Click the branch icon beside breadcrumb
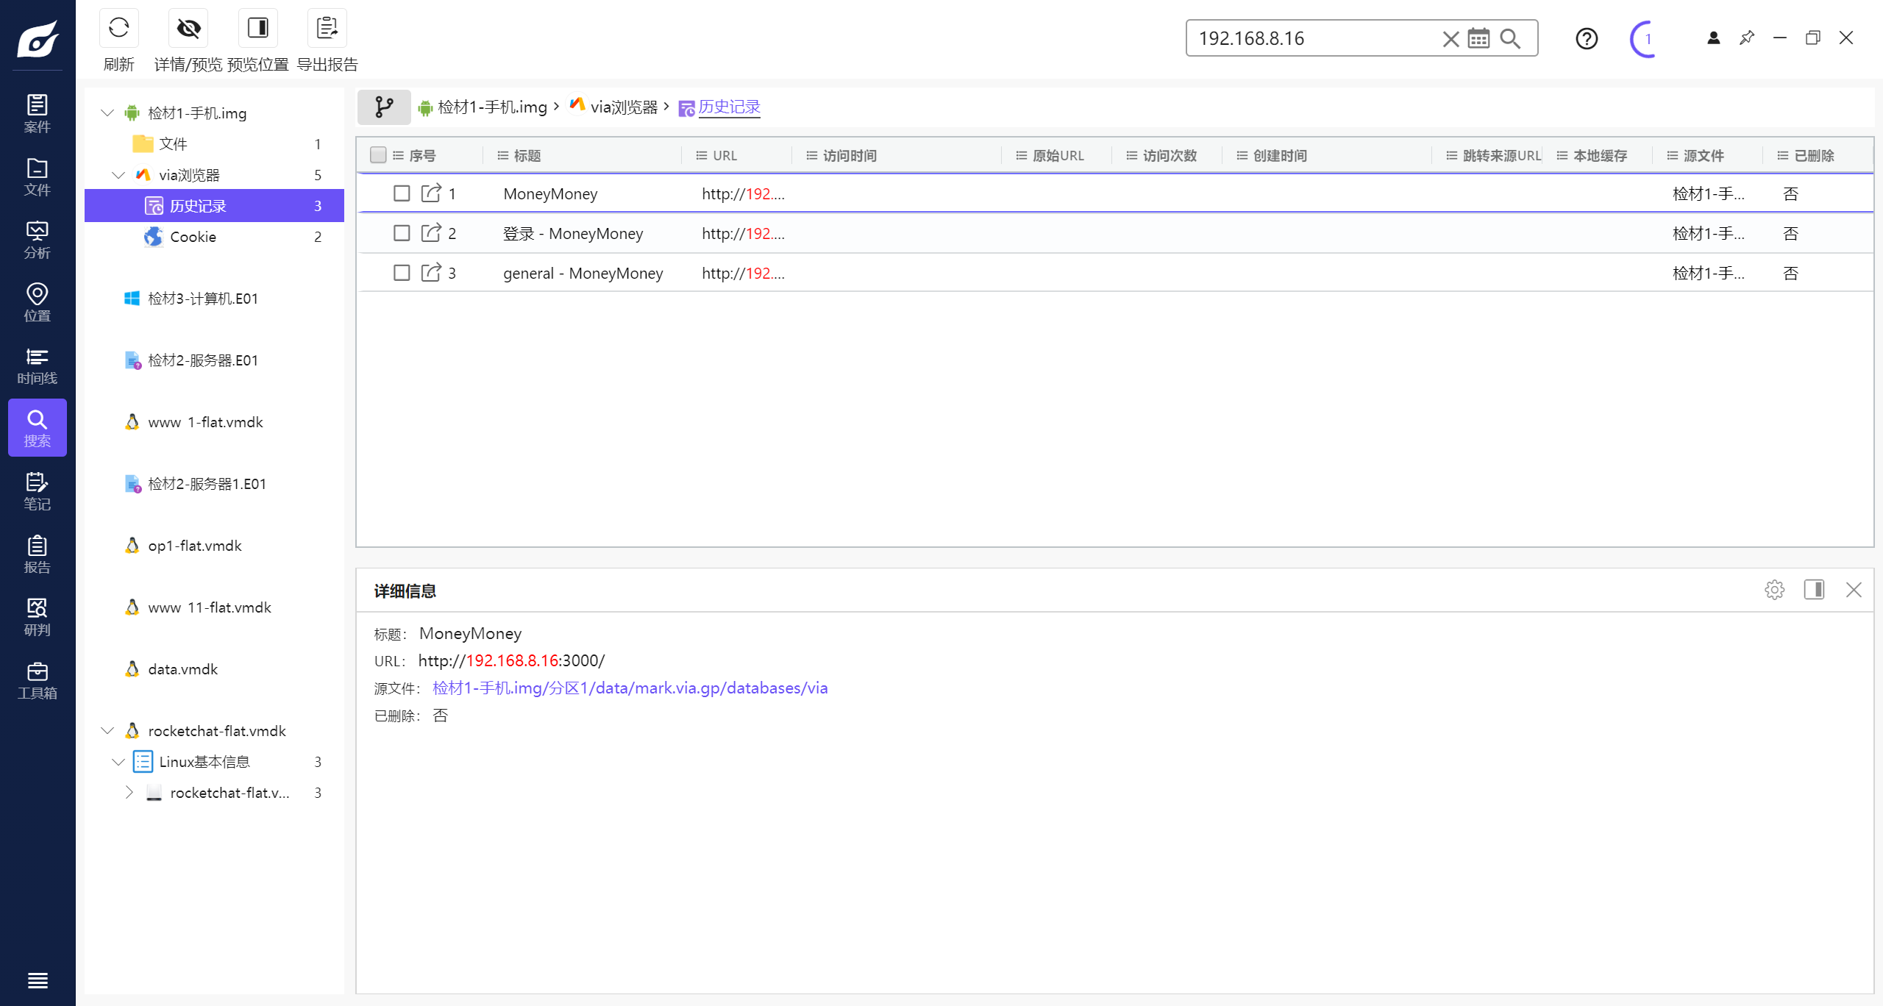 [384, 107]
